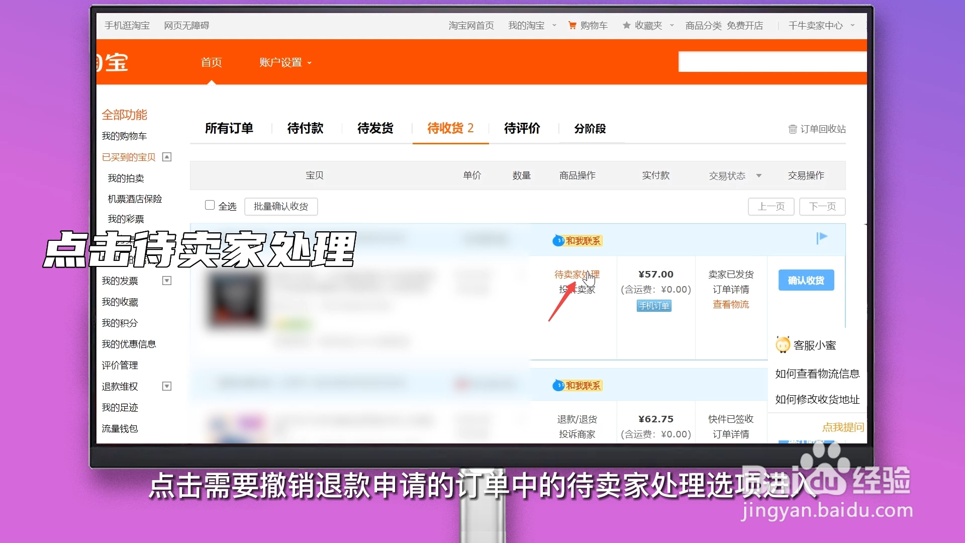Click the 免费开店 link
Viewport: 965px width, 543px height.
coord(745,25)
